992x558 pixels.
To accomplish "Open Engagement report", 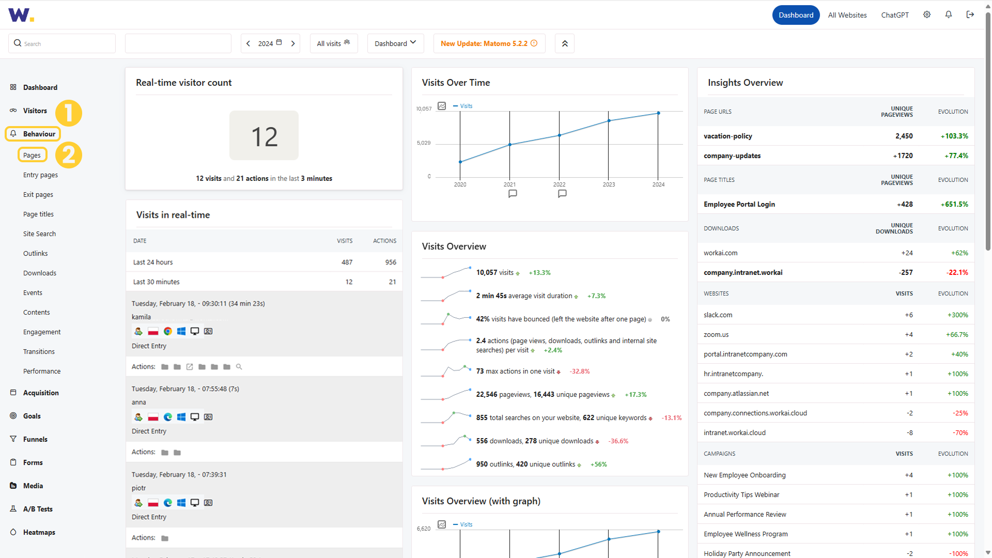I will pos(42,332).
